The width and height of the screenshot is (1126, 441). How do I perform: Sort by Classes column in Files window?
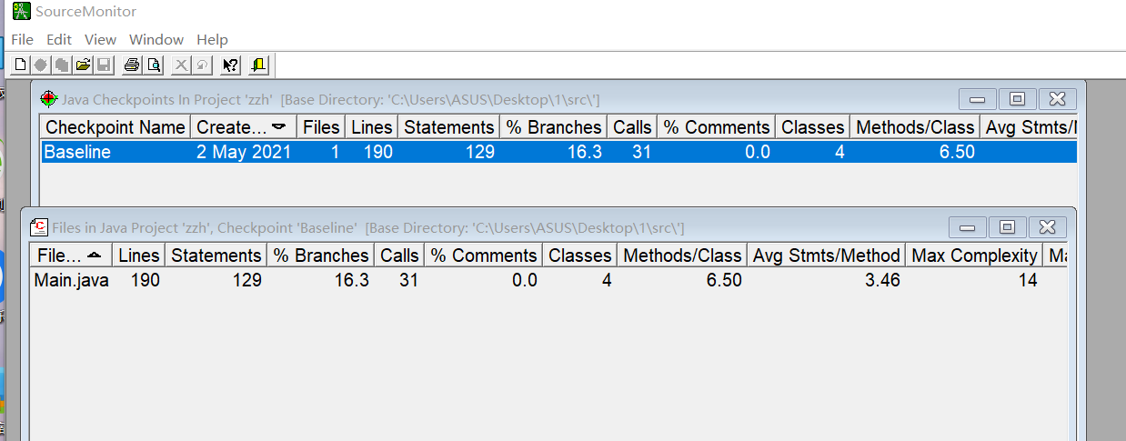580,256
